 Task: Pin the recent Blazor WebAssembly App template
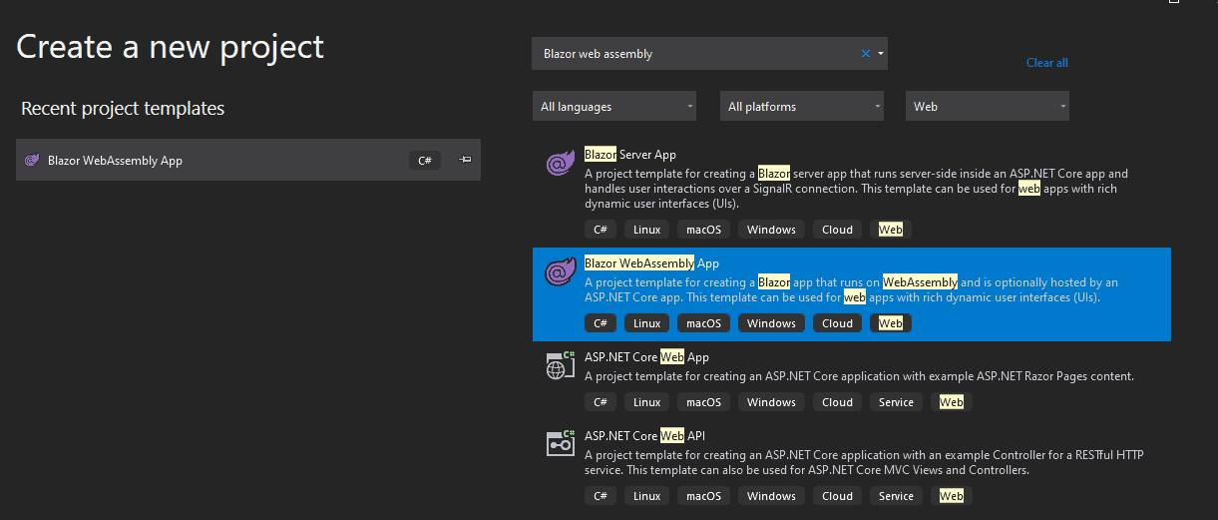point(465,160)
